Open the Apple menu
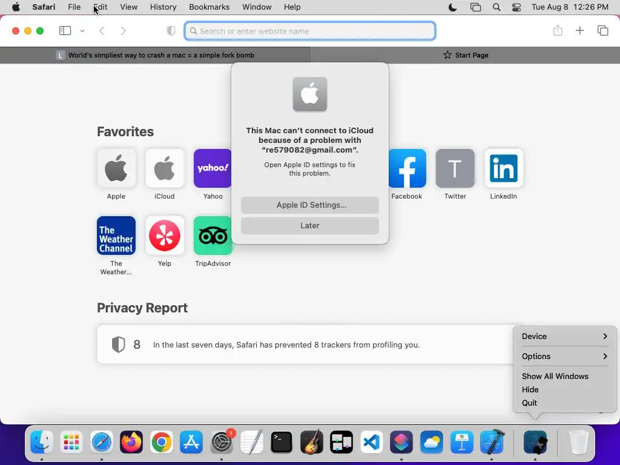This screenshot has width=620, height=465. [16, 7]
